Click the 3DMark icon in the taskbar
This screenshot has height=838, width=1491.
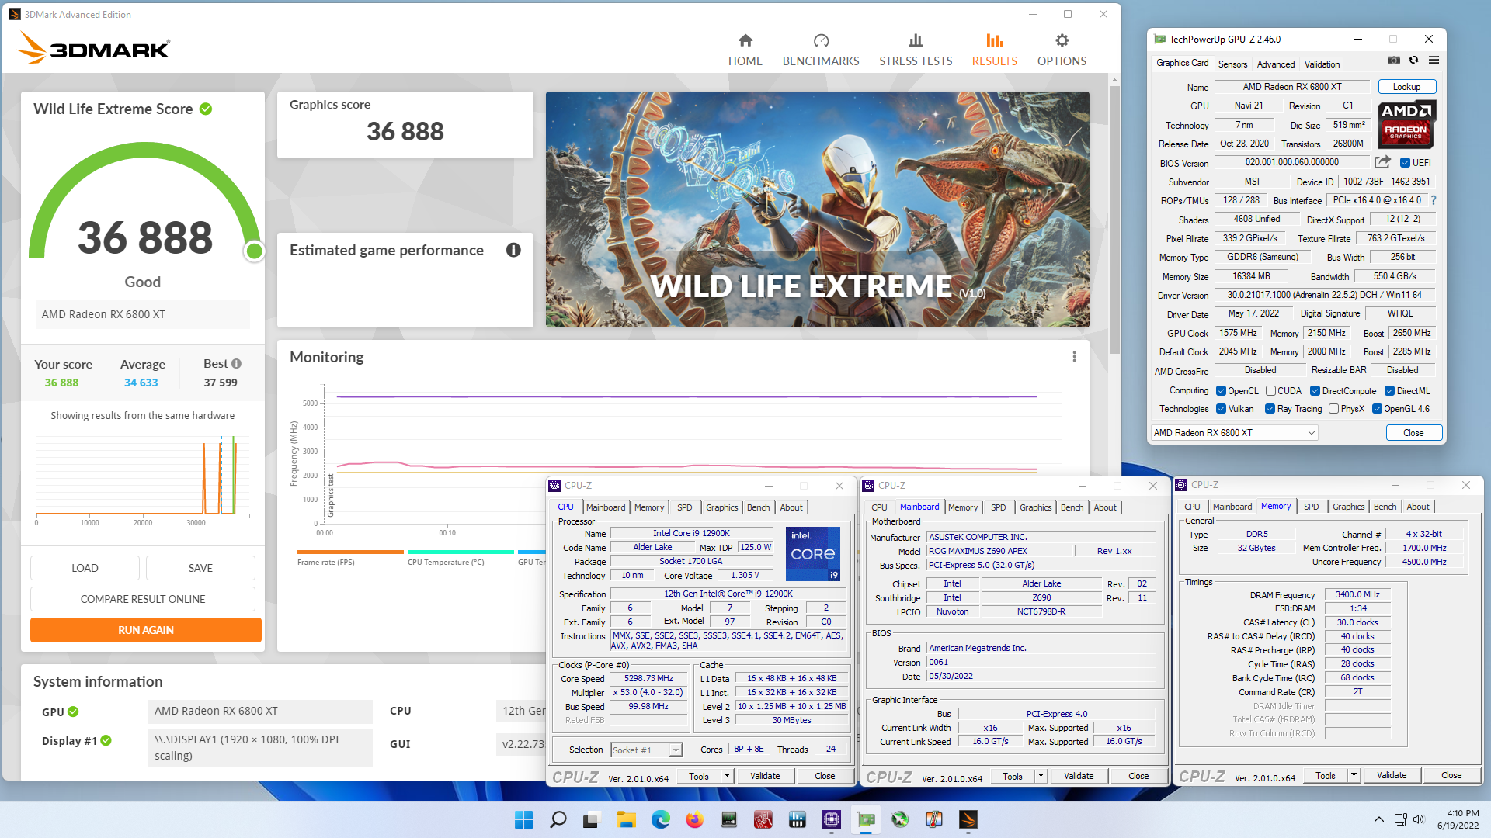click(968, 819)
